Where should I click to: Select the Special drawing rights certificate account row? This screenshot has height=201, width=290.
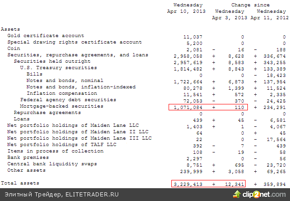coord(74,42)
